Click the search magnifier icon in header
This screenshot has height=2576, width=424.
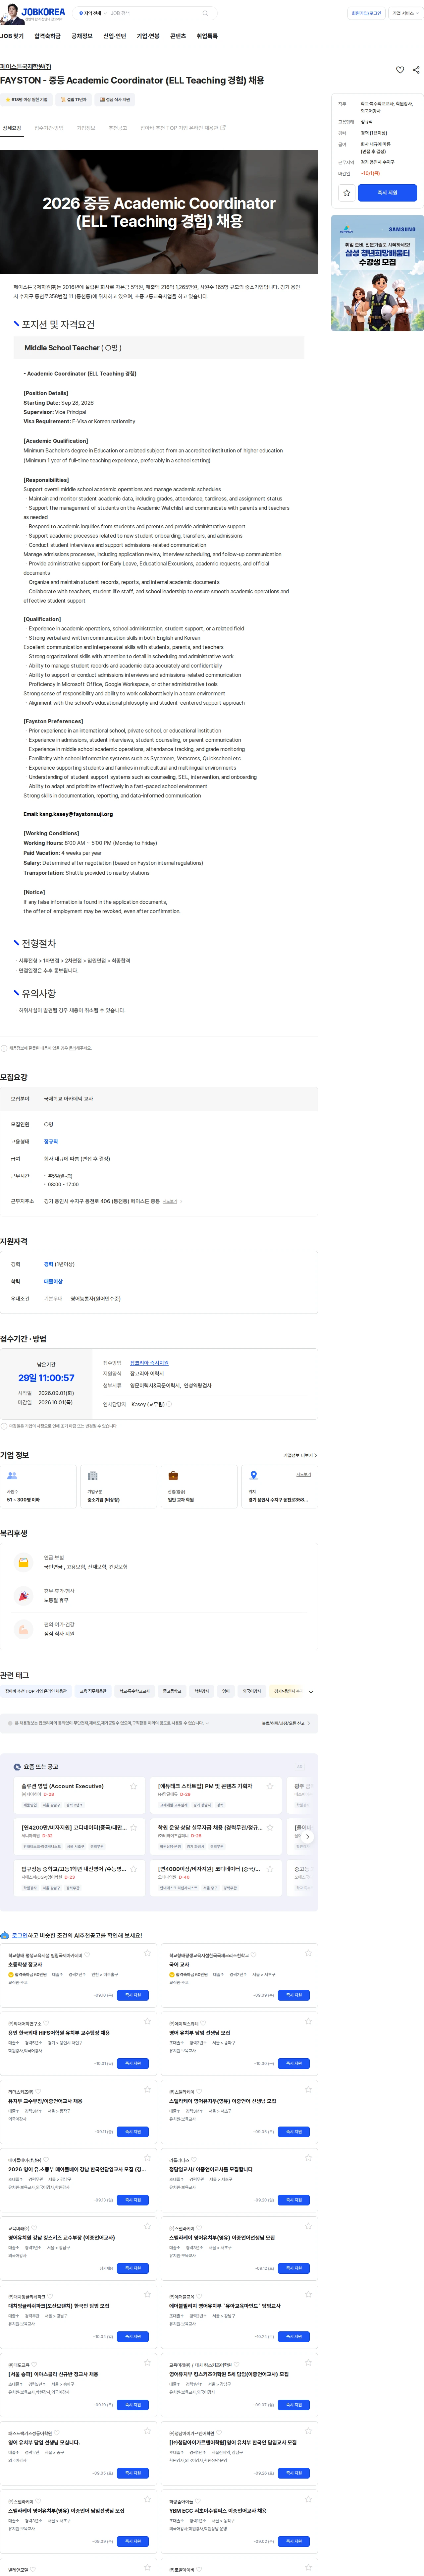[x=205, y=13]
